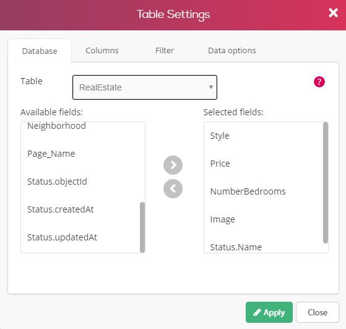Viewport: 346px width, 329px height.
Task: Open the RealEstate table dropdown
Action: click(145, 87)
